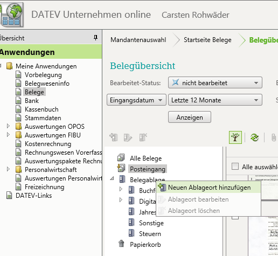
Task: Click the Steuern binder icon
Action: (x=131, y=233)
